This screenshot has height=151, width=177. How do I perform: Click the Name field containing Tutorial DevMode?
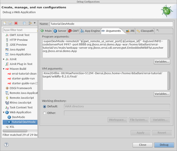click(x=111, y=24)
